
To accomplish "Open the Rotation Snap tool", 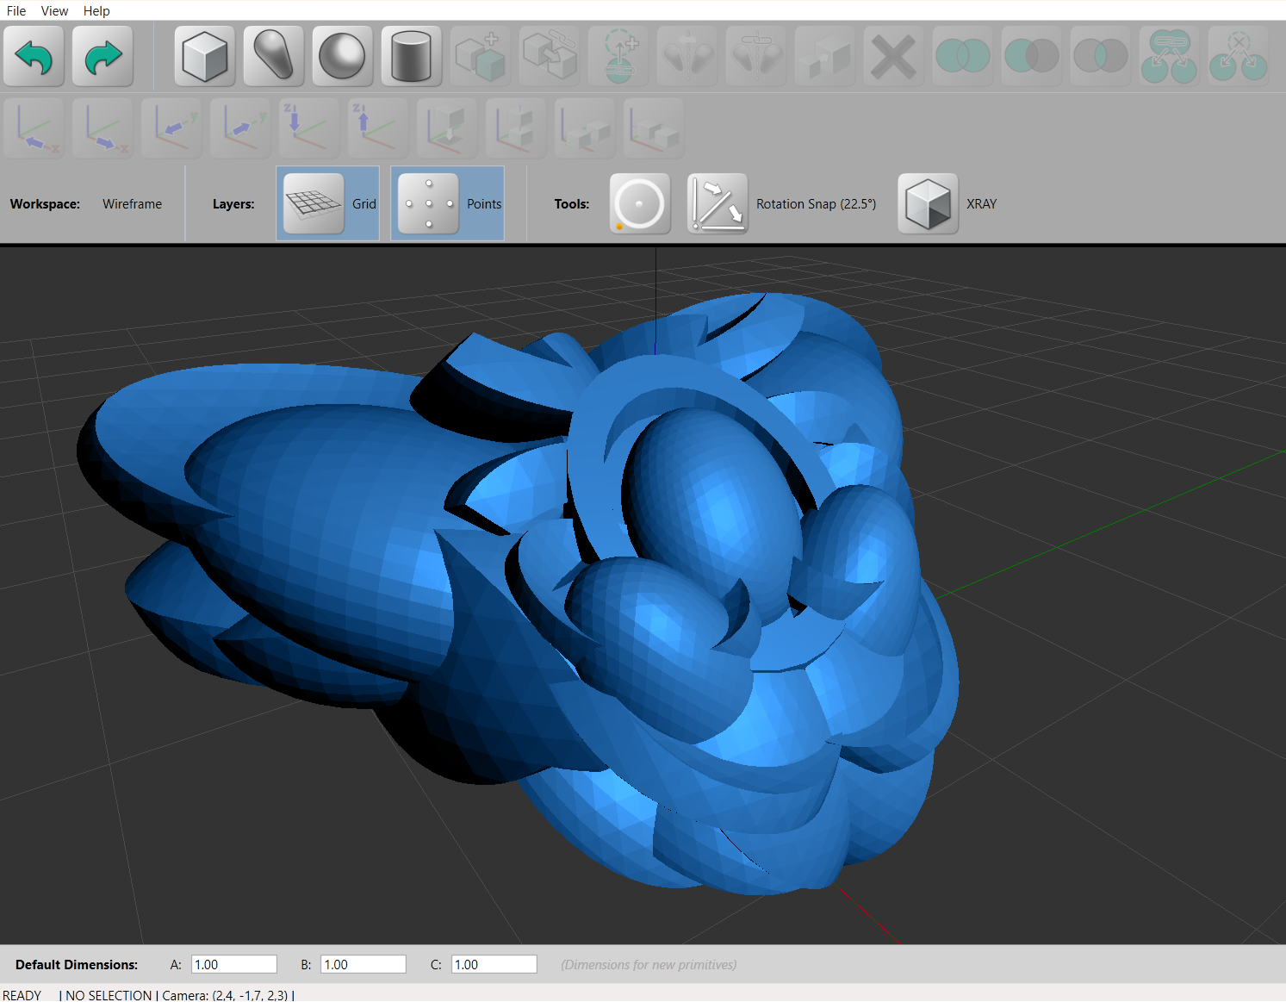I will tap(717, 203).
